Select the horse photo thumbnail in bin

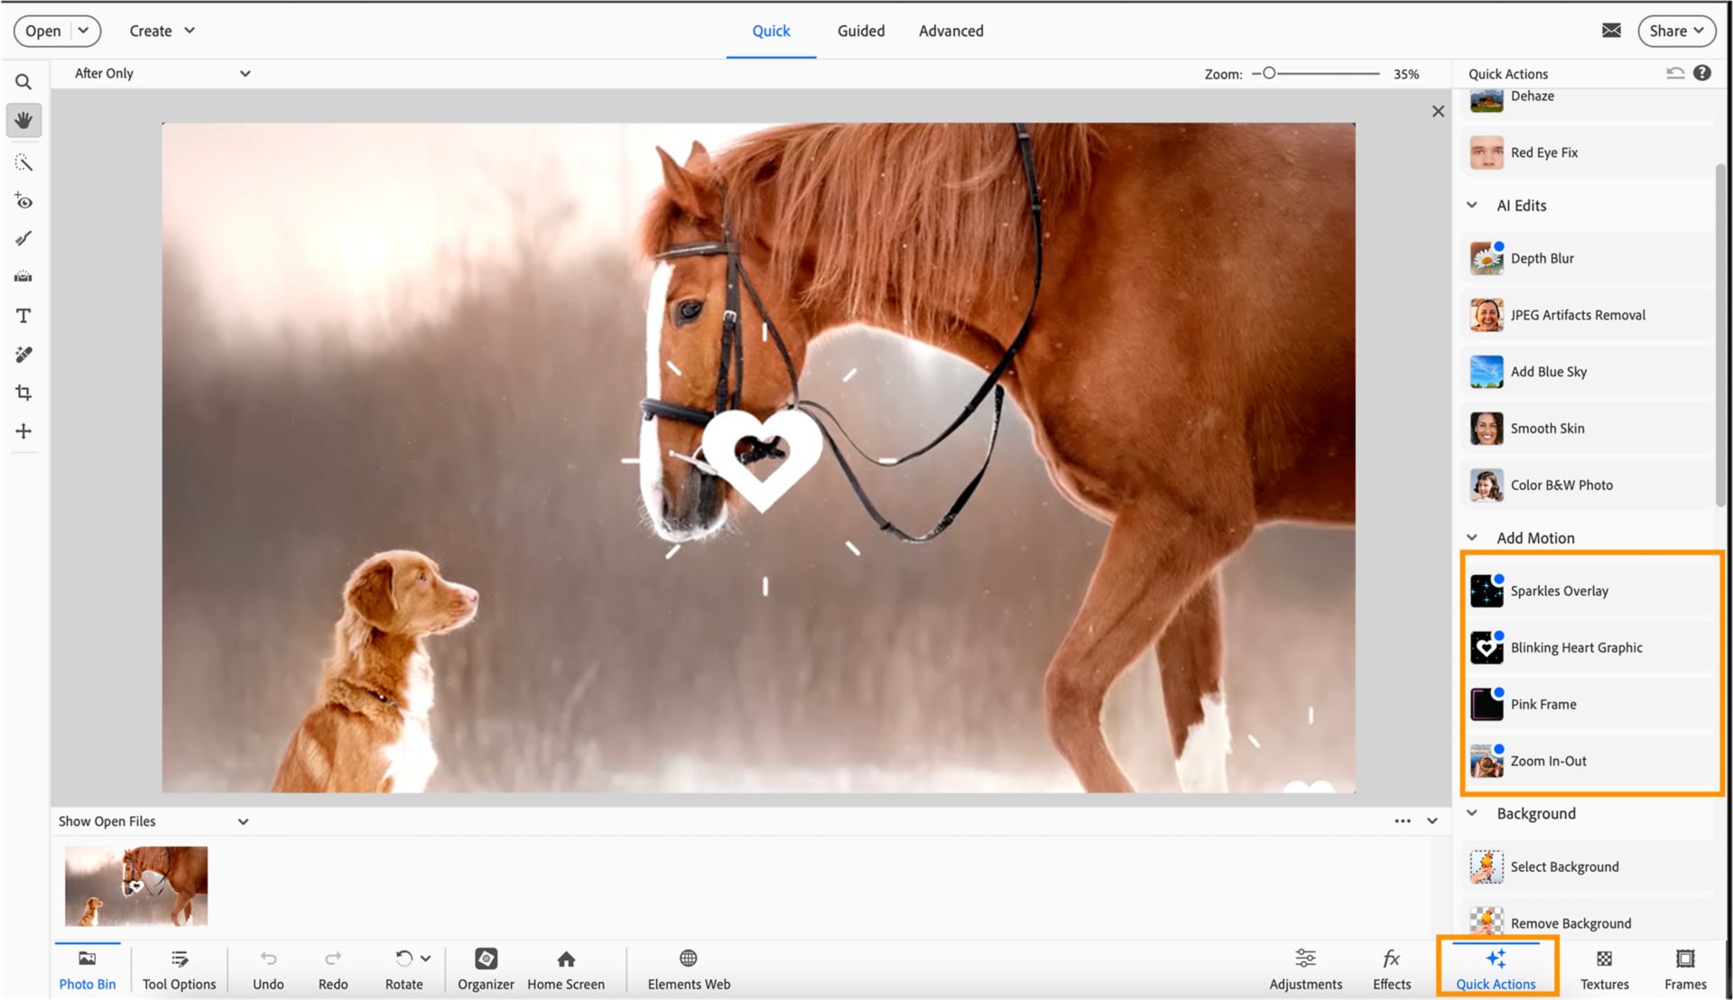point(136,885)
